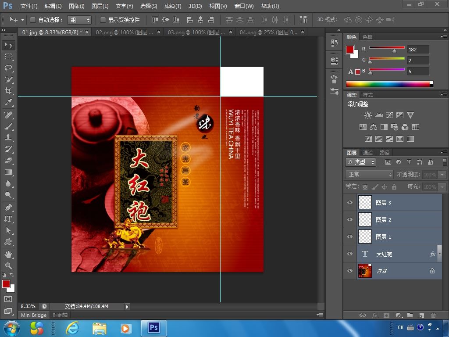Select the Blur tool
449x337 pixels.
(x=8, y=183)
